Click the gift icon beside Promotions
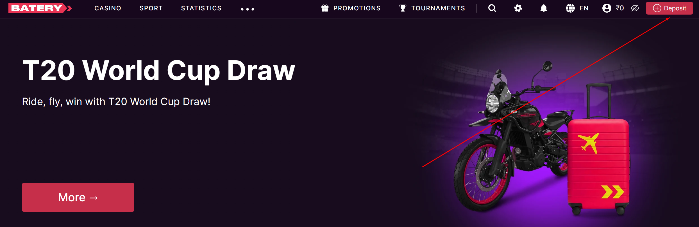This screenshot has height=227, width=699. tap(325, 8)
